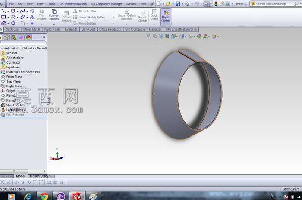Switch to the Sheet Metal tab
302x200 pixels.
(31, 29)
